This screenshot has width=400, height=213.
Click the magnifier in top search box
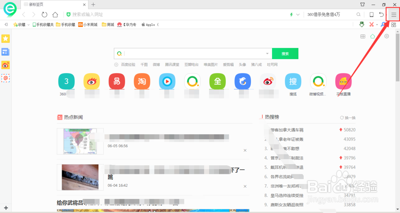pos(358,14)
